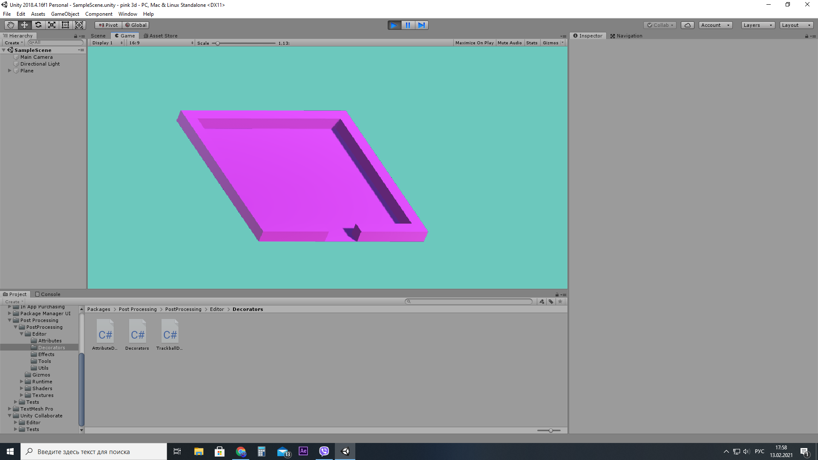This screenshot has width=818, height=460.
Task: Toggle Mute Audio
Action: click(510, 43)
